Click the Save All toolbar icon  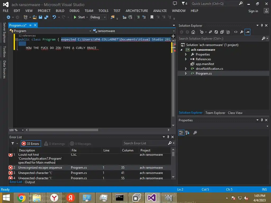pyautogui.click(x=46, y=17)
